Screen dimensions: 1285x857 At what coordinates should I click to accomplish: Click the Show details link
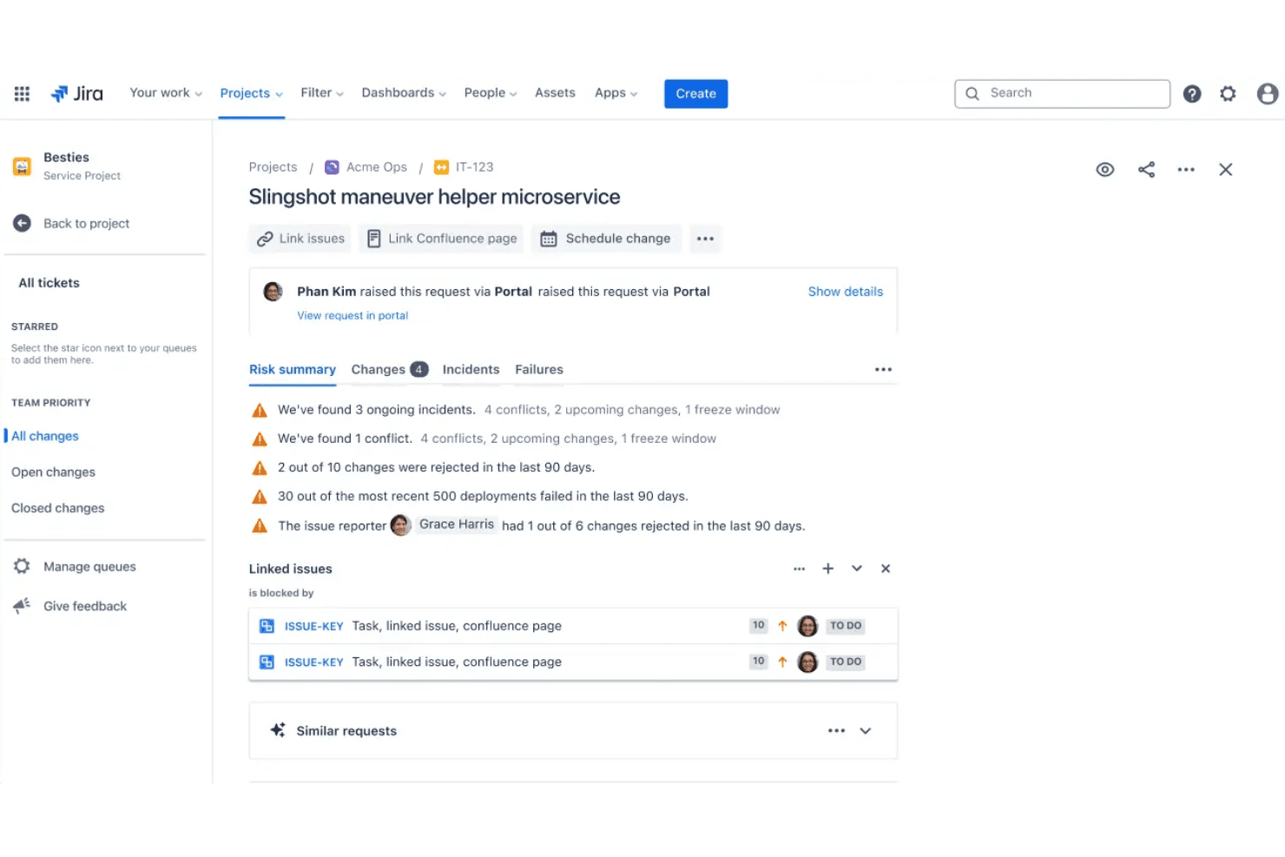[845, 292]
